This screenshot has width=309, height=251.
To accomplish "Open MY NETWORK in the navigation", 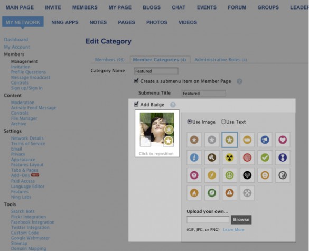I will pos(23,22).
